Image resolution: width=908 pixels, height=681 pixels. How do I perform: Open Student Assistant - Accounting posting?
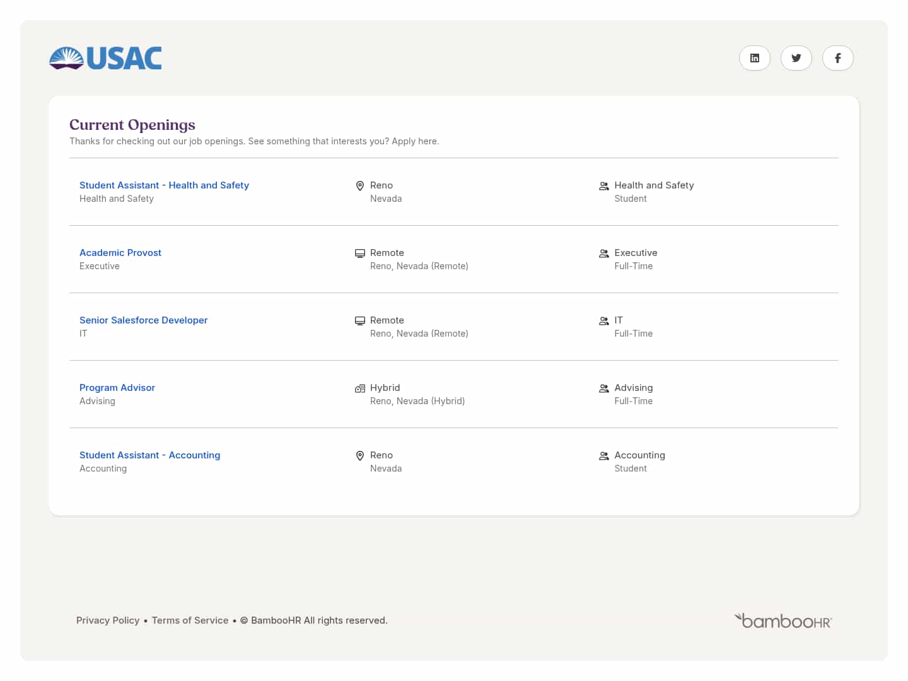click(x=149, y=455)
